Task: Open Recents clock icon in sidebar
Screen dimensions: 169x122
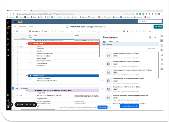Action: coord(8,39)
